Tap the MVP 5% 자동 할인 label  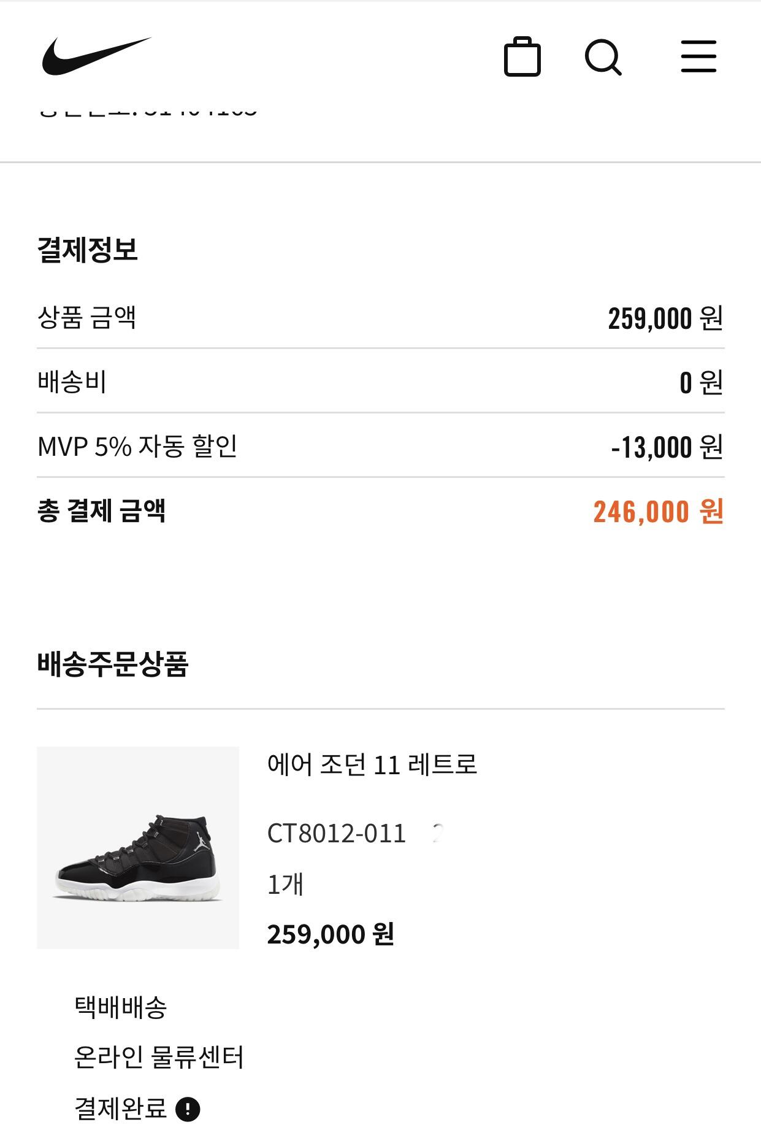tap(137, 446)
